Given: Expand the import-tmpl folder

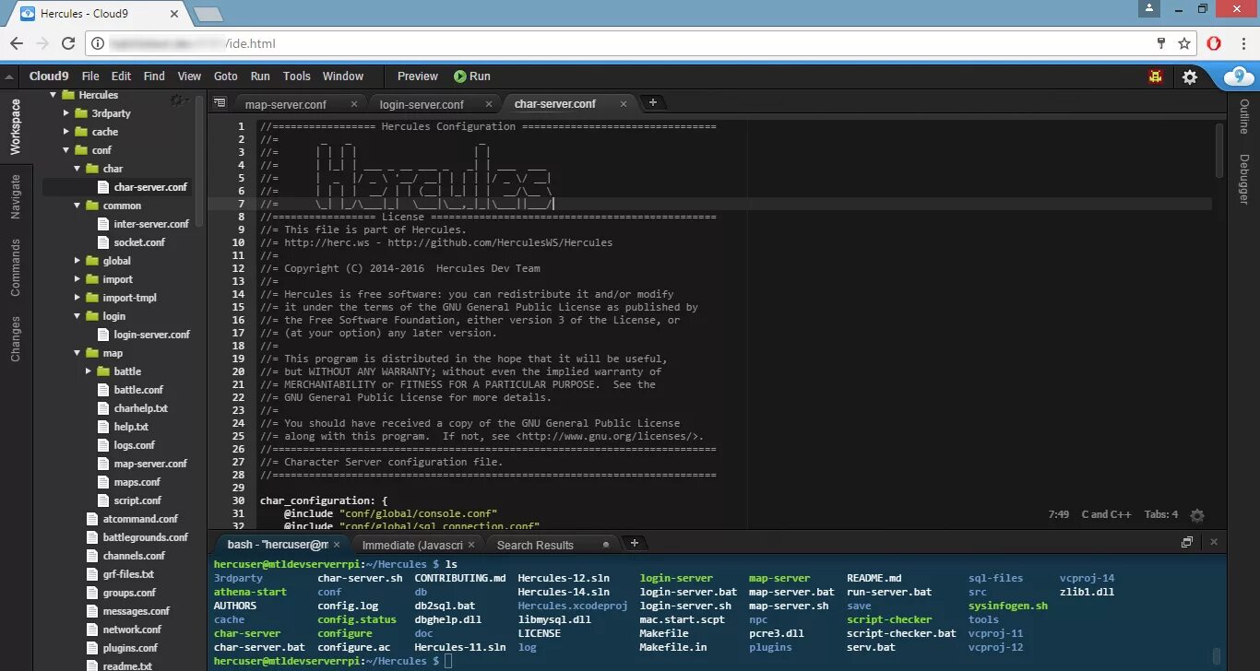Looking at the screenshot, I should [77, 298].
